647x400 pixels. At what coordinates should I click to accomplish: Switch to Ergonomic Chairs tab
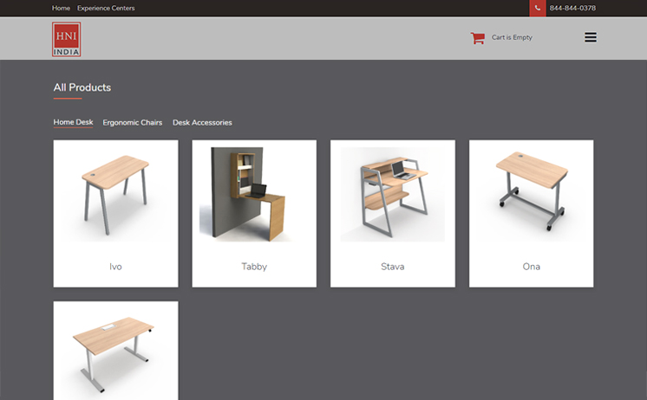pos(133,122)
